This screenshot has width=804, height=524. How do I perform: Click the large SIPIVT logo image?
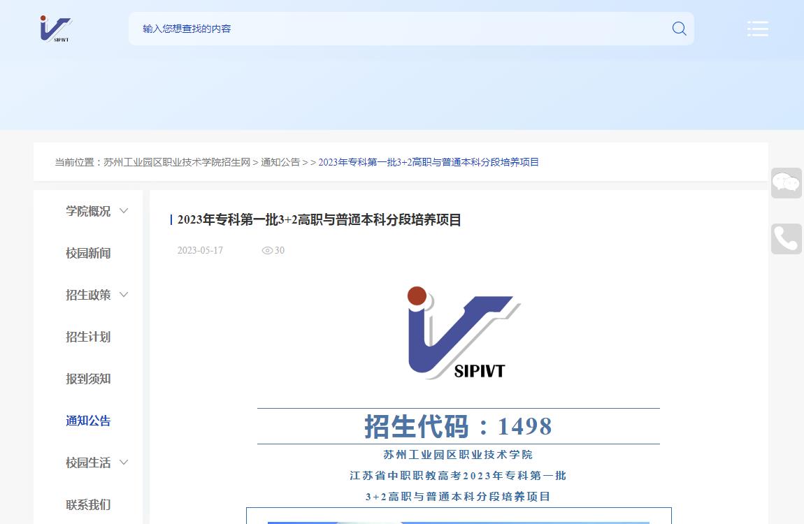pyautogui.click(x=463, y=333)
